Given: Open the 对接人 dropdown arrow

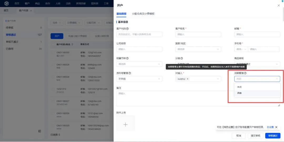Looking at the screenshot, I should [x=218, y=79].
